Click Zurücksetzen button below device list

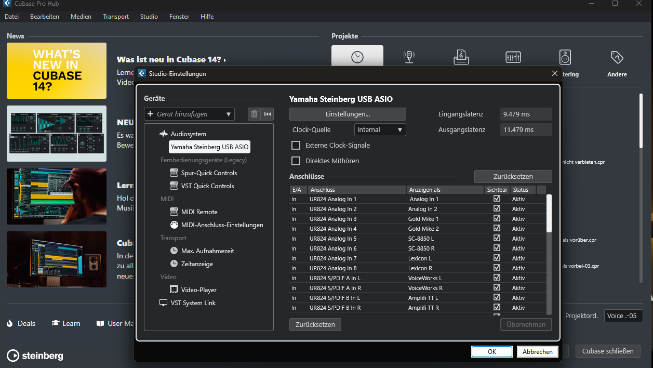click(x=315, y=324)
